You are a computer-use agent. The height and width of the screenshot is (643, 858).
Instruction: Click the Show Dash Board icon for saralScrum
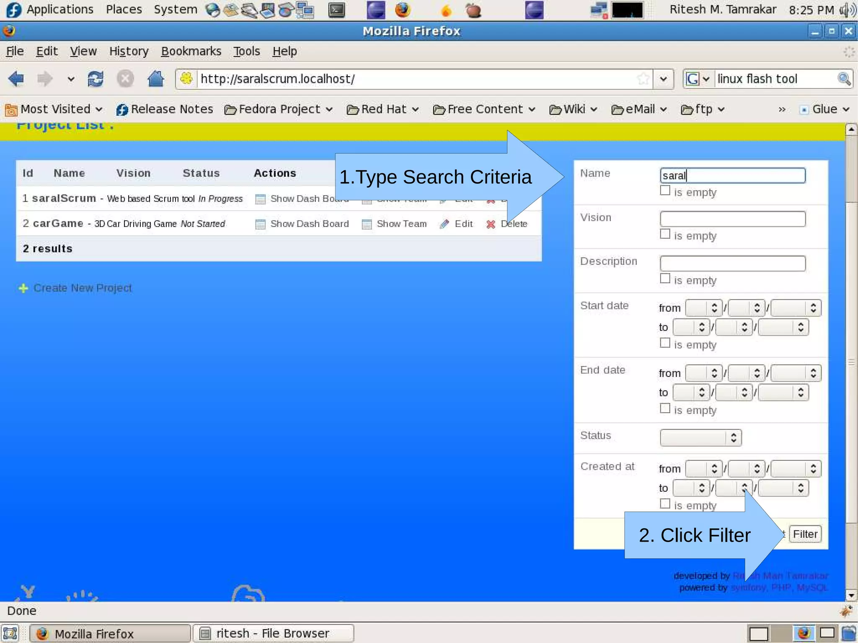tap(260, 199)
